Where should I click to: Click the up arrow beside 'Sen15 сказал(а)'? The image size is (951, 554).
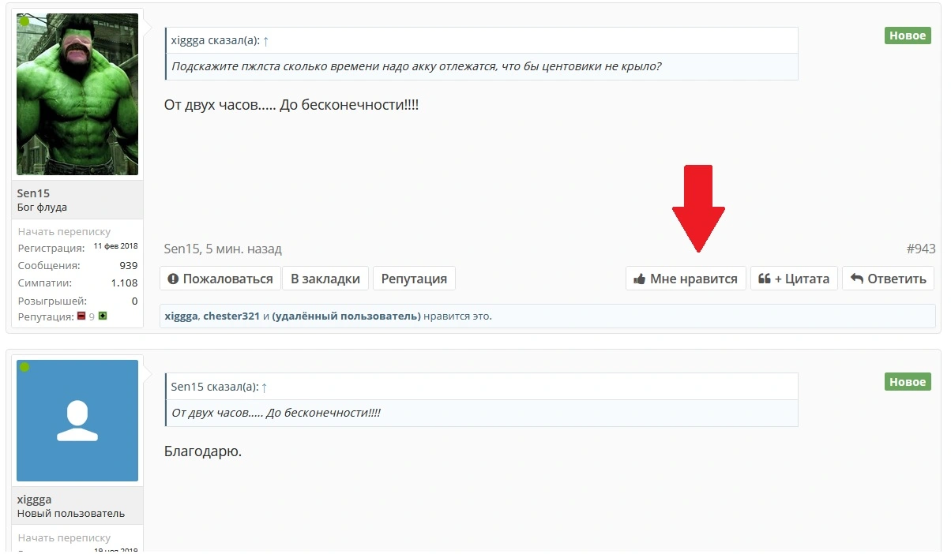tap(265, 387)
